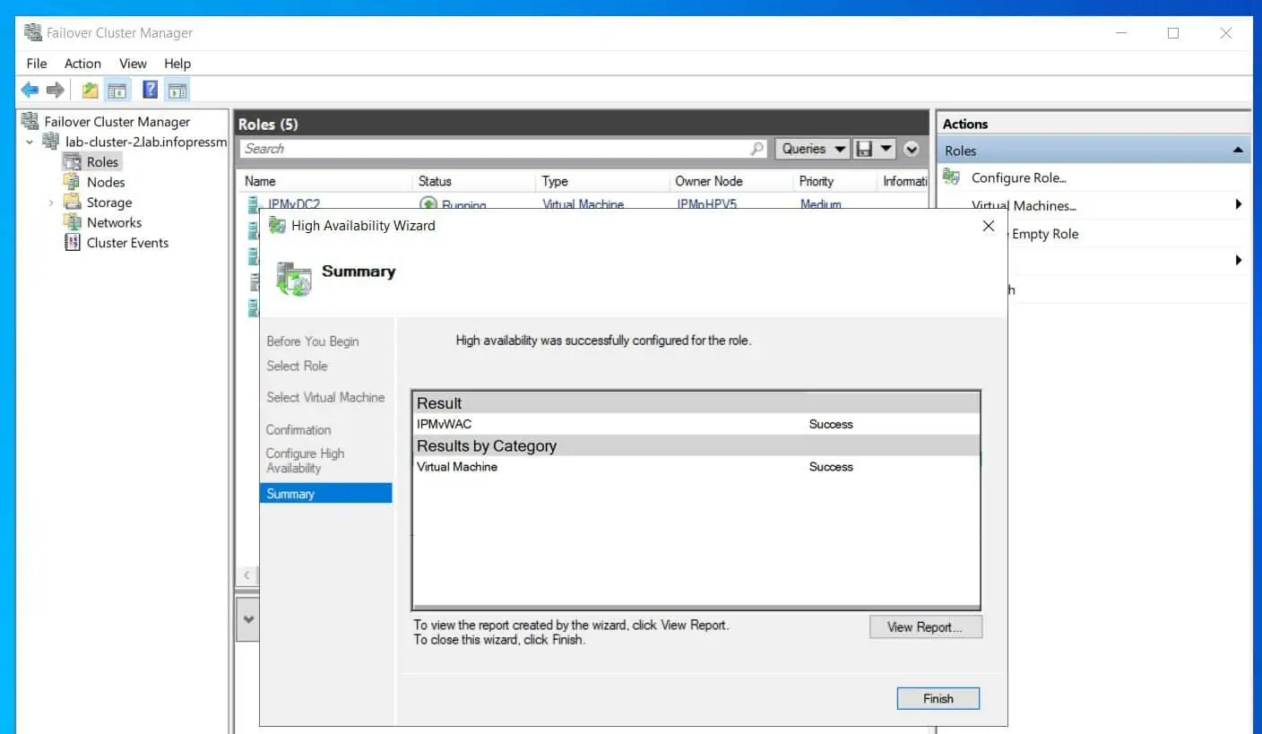Click the Nodes tree icon
The image size is (1262, 734).
(72, 182)
